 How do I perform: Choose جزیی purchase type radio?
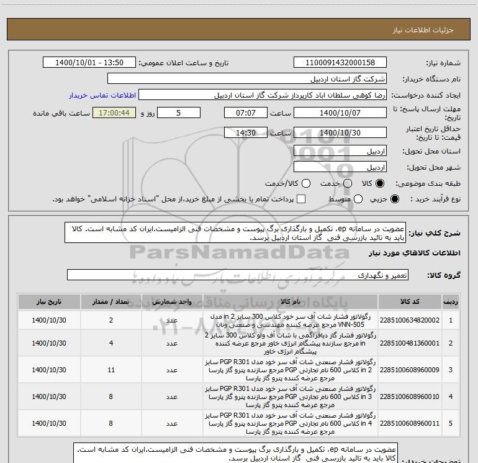point(394,199)
